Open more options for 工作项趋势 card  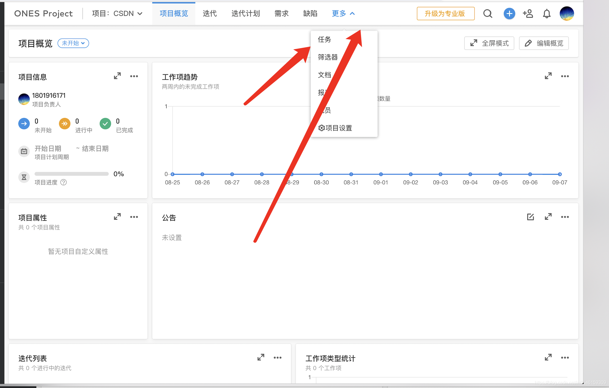pyautogui.click(x=565, y=76)
